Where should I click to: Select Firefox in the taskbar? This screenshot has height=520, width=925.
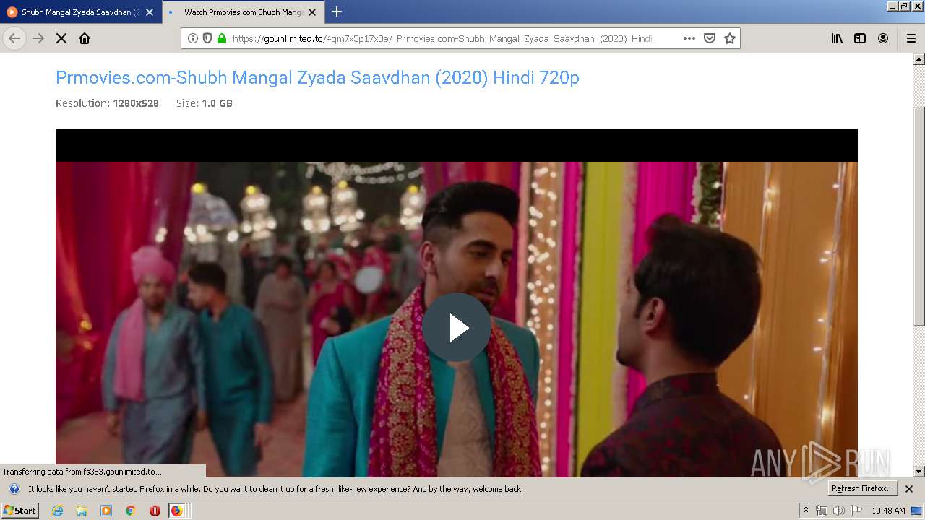click(178, 511)
